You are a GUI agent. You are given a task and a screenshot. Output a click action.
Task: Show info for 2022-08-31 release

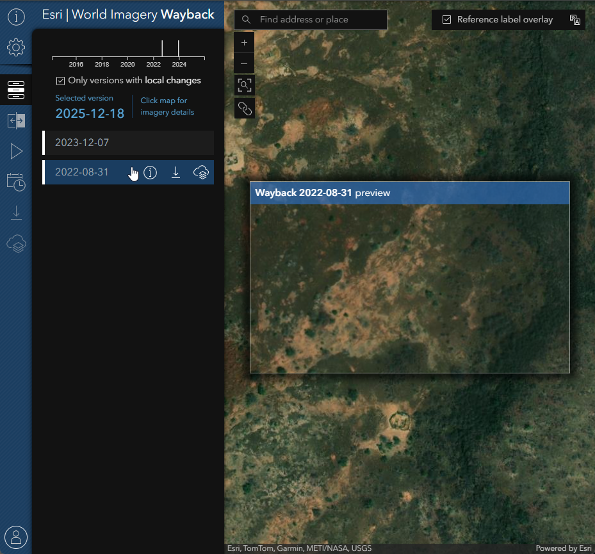point(150,172)
